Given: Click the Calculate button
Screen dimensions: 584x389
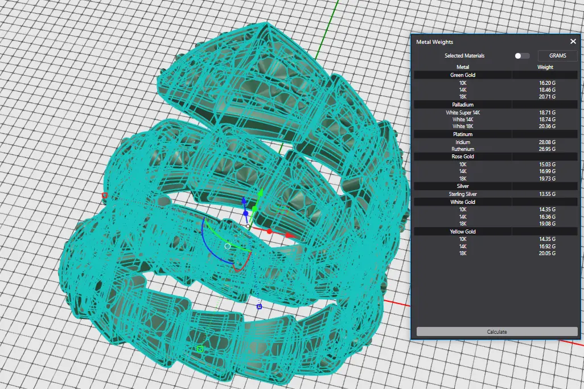Looking at the screenshot, I should 497,331.
